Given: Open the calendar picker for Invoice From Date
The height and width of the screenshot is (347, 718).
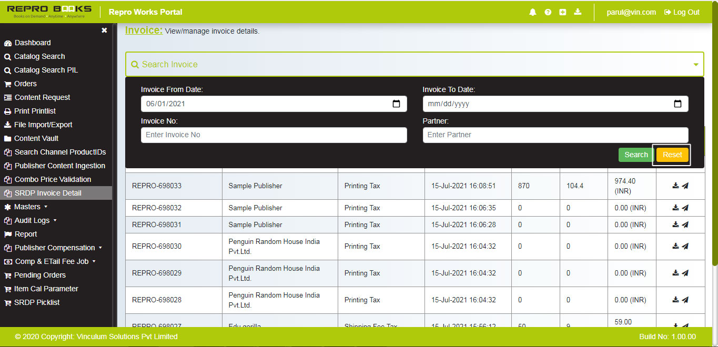Looking at the screenshot, I should (396, 104).
